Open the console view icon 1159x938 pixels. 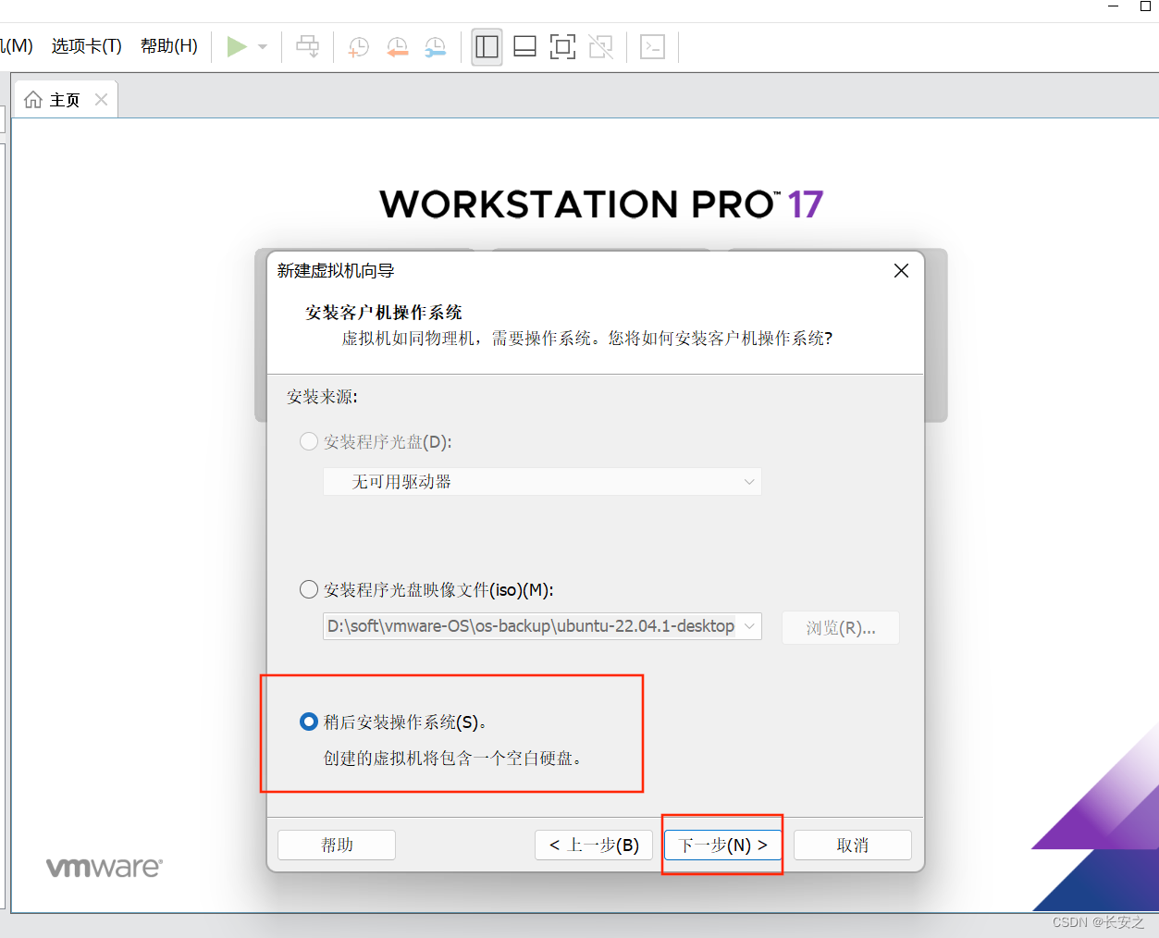tap(652, 46)
